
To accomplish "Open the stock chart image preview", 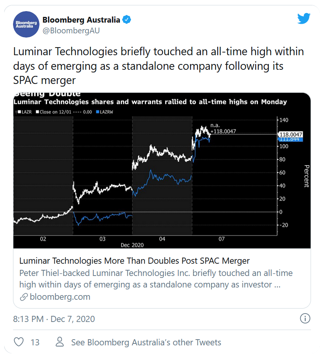I will (162, 170).
